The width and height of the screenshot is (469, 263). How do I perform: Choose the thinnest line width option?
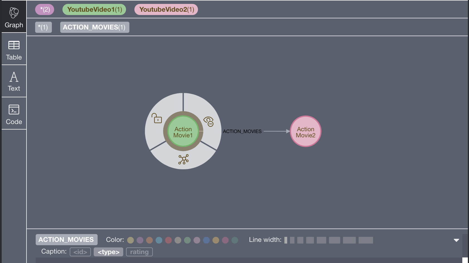[x=286, y=240]
